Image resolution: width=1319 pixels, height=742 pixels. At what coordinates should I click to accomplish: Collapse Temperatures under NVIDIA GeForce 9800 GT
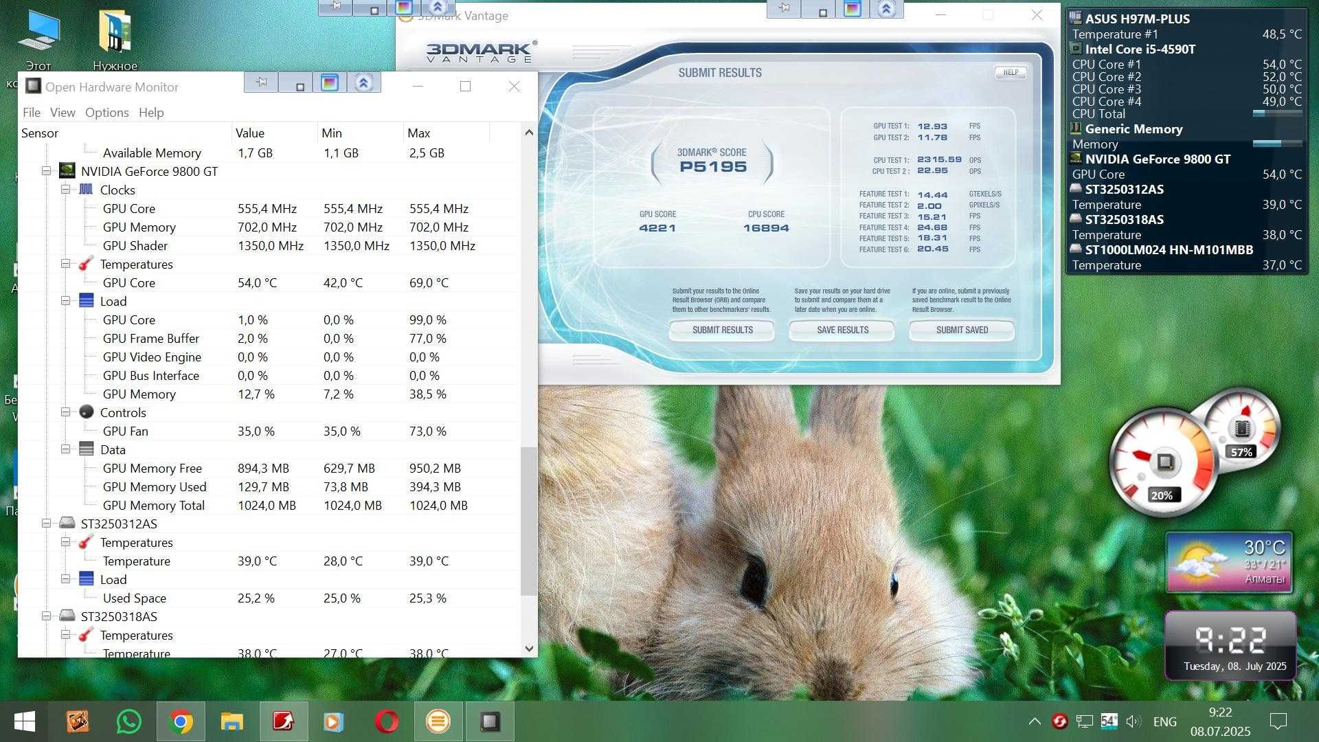tap(65, 264)
